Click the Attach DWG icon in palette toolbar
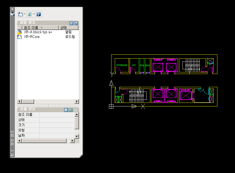The height and width of the screenshot is (173, 235). click(20, 14)
